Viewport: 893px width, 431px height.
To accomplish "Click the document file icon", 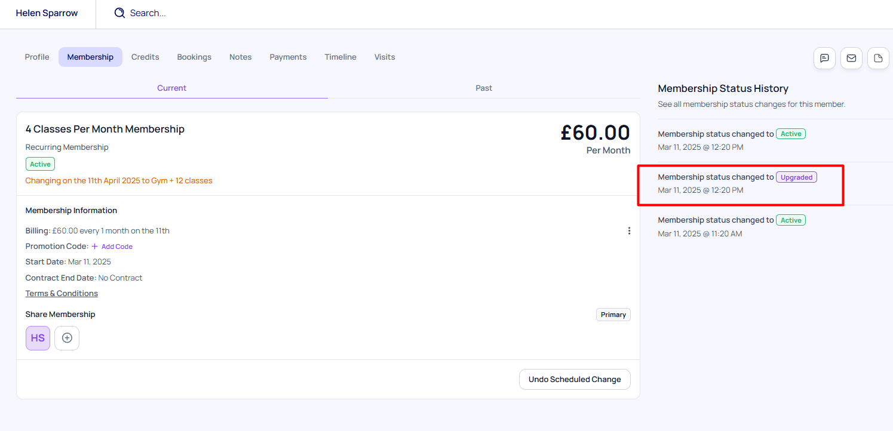I will pos(878,58).
